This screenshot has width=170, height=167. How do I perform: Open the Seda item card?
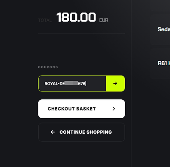pos(160,29)
